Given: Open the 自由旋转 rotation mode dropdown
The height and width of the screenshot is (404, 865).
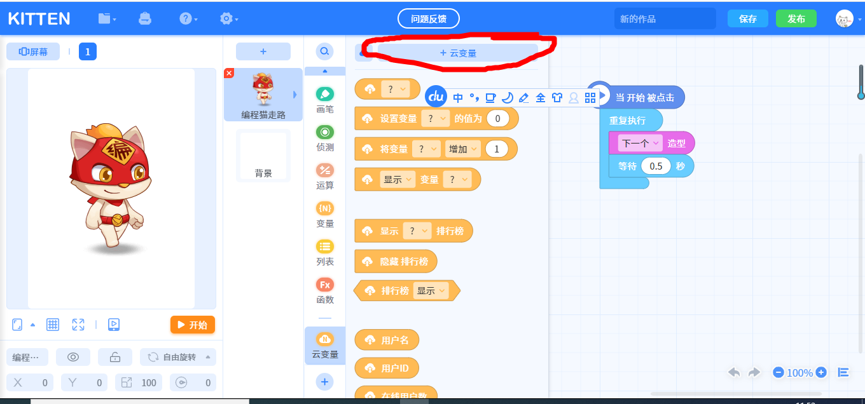Looking at the screenshot, I should [x=178, y=357].
